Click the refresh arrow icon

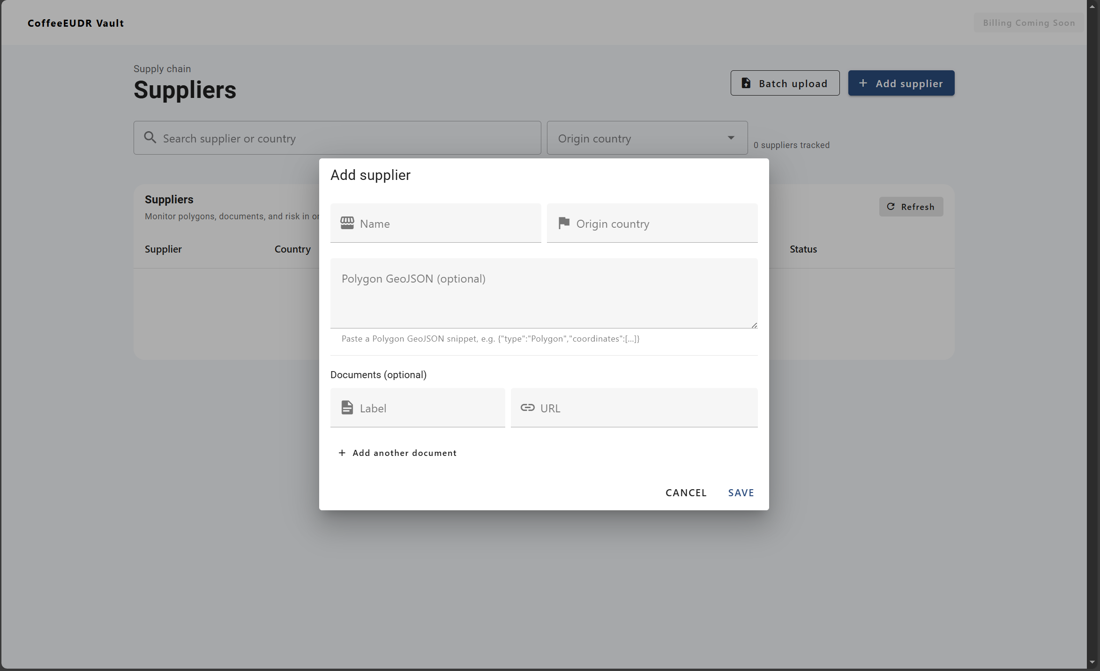890,207
